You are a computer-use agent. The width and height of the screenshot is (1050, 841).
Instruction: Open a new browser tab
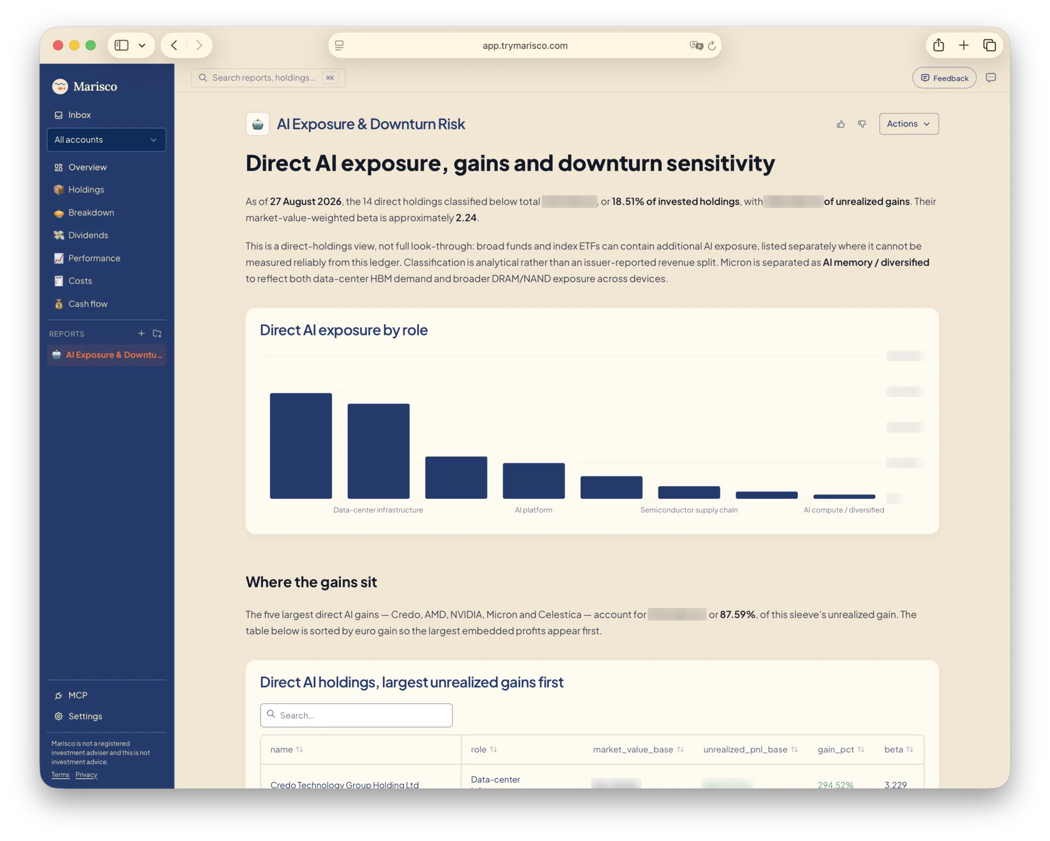pyautogui.click(x=963, y=46)
